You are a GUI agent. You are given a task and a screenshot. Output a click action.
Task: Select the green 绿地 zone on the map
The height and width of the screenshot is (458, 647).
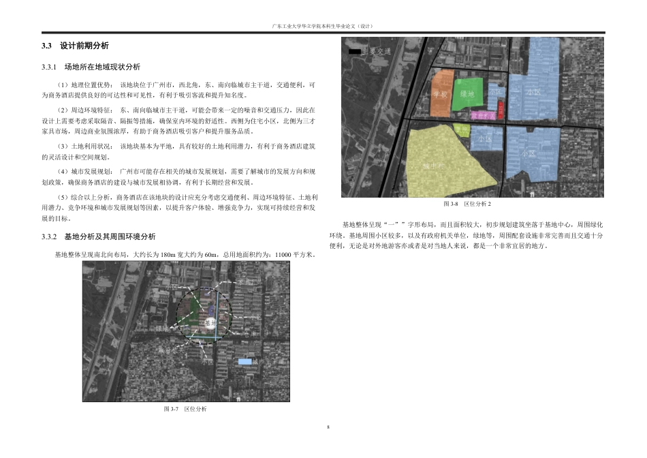coord(467,93)
